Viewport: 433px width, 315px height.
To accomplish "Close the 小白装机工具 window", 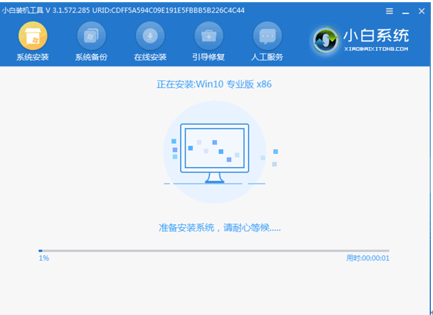I will coord(421,11).
